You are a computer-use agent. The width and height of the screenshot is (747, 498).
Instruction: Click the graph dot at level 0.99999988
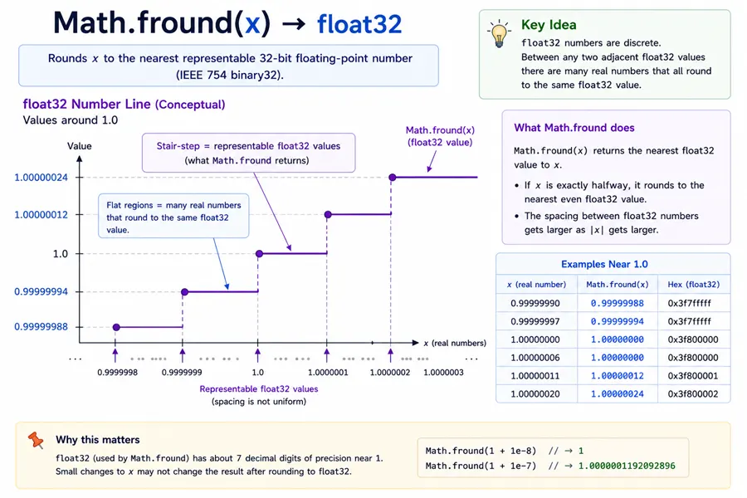point(116,327)
